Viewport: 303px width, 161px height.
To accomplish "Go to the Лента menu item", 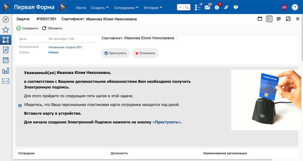I will (81, 8).
